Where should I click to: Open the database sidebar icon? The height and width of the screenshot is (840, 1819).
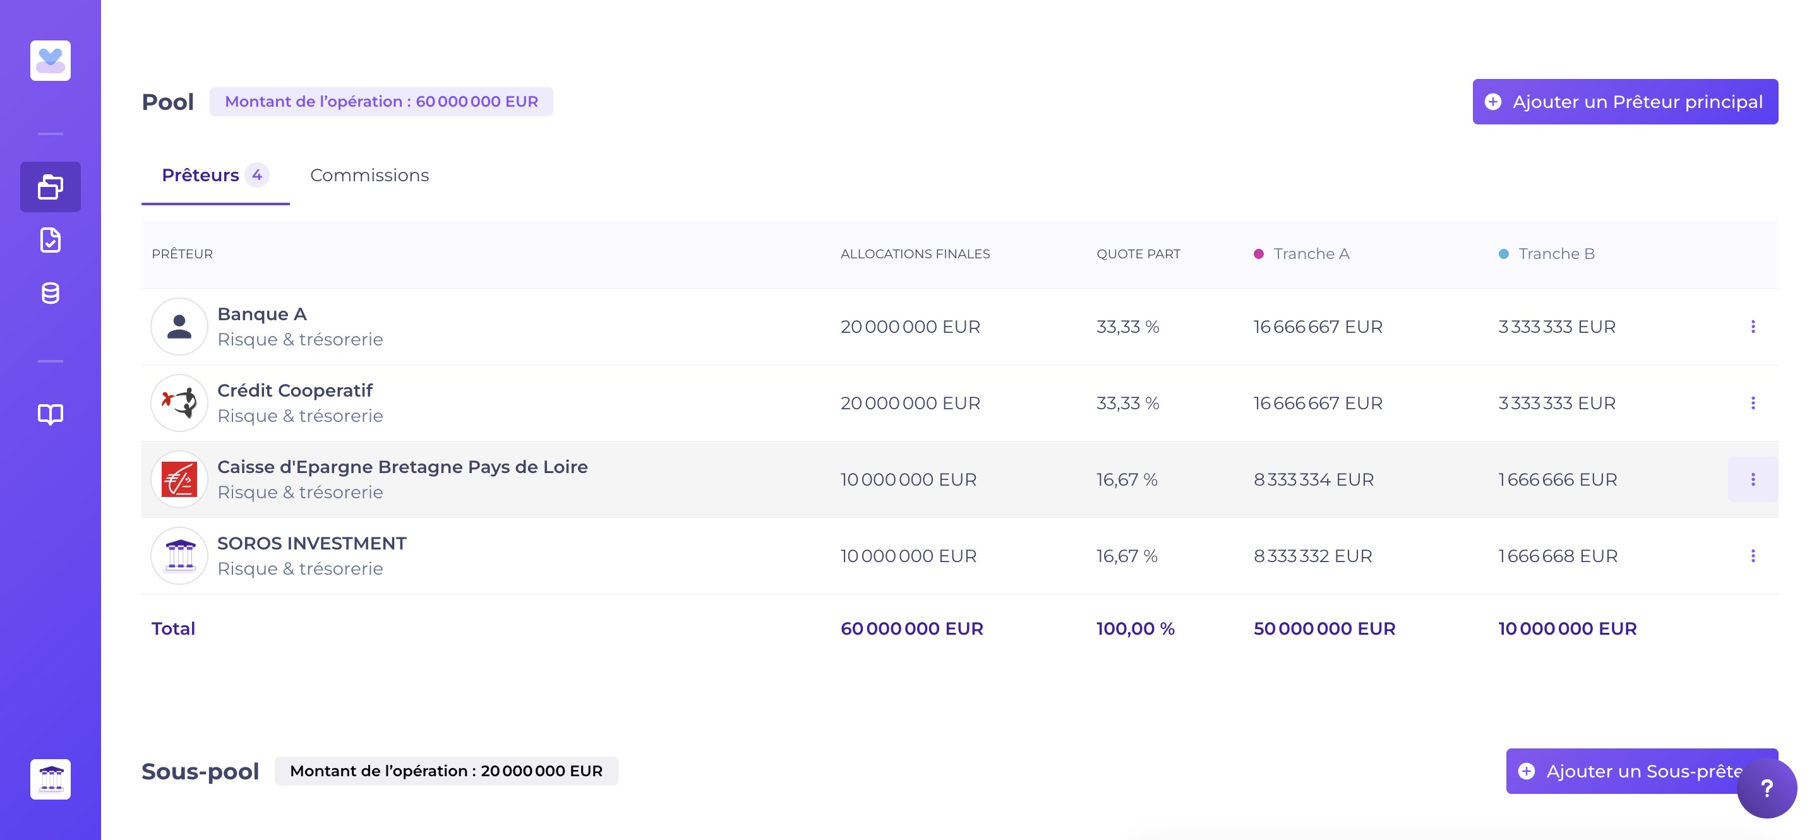click(50, 293)
